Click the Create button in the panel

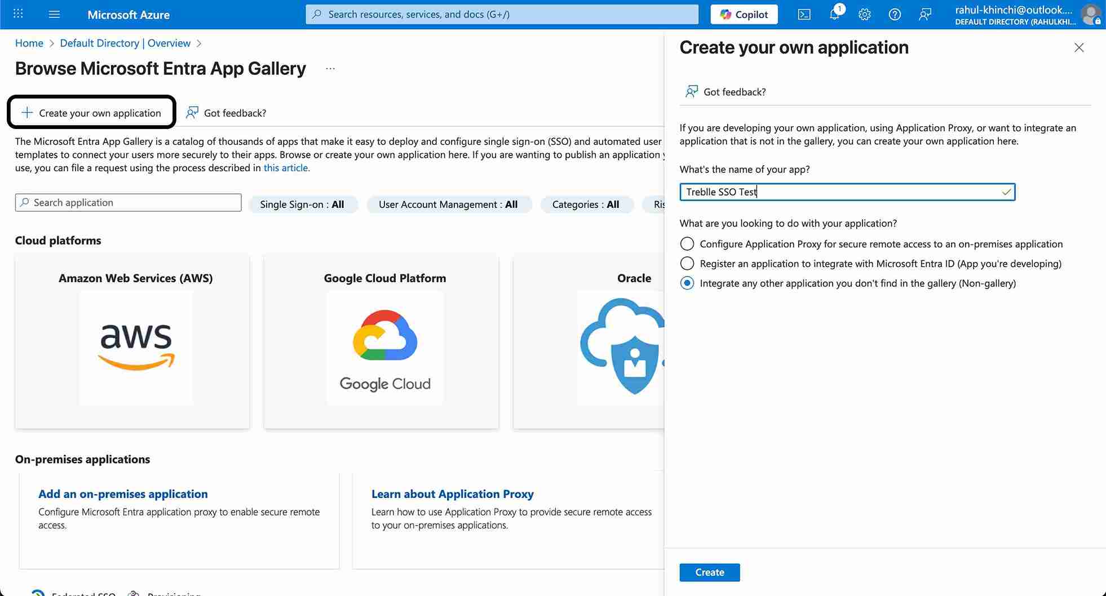[709, 572]
